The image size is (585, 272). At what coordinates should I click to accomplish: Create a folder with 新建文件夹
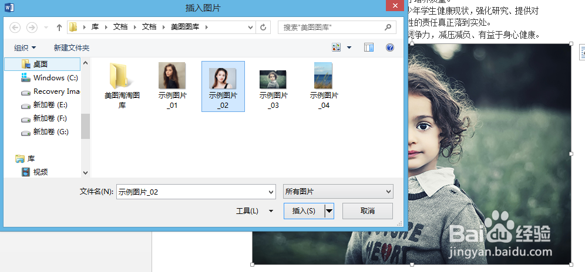point(72,47)
